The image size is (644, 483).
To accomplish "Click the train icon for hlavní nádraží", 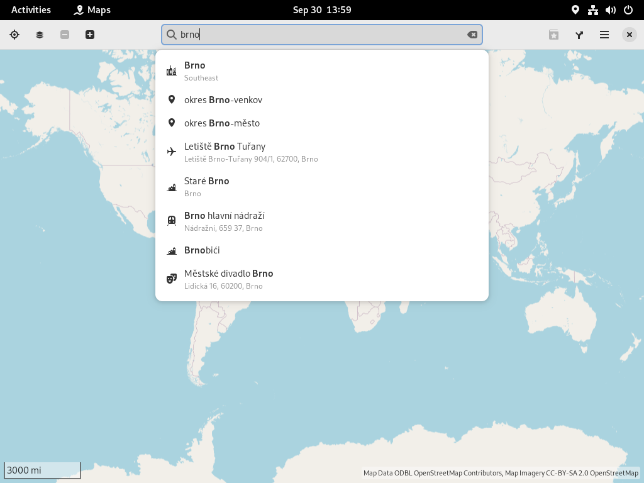I will point(172,221).
